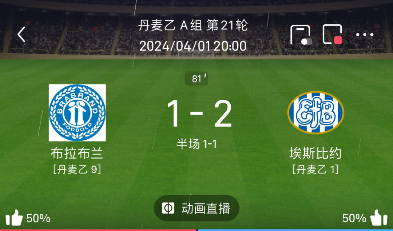The image size is (393, 231).
Task: Open the three-dot more options menu
Action: click(x=365, y=35)
